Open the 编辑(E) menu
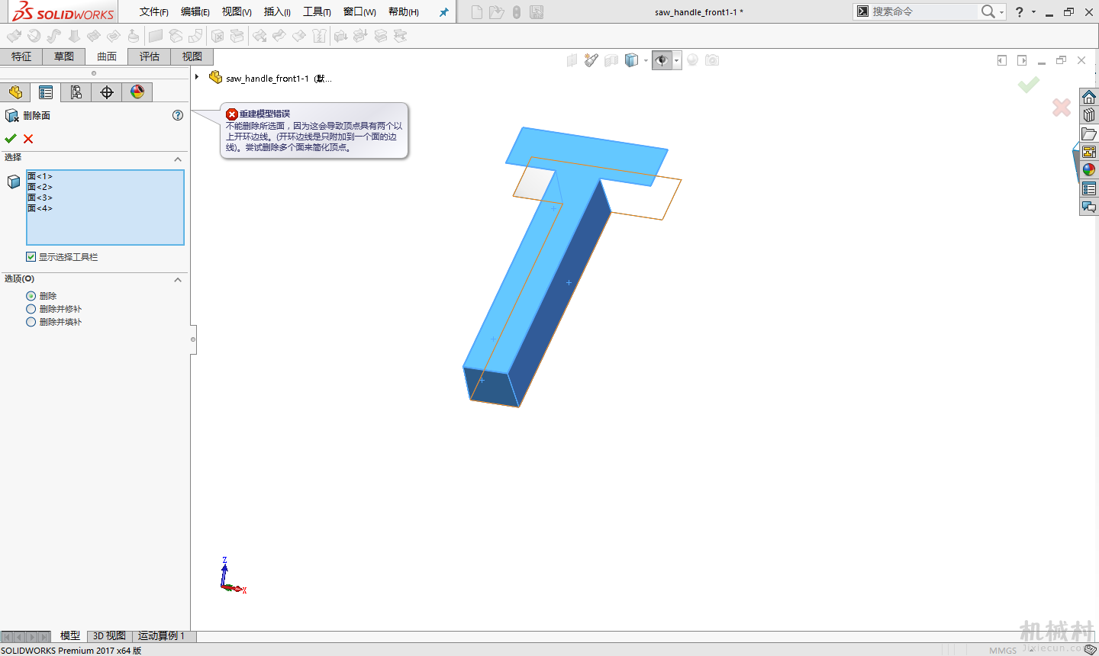 pos(195,11)
